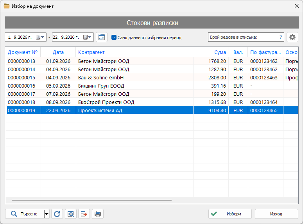The height and width of the screenshot is (224, 303).
Task: Select document 0000000014 row
Action: tap(152, 69)
